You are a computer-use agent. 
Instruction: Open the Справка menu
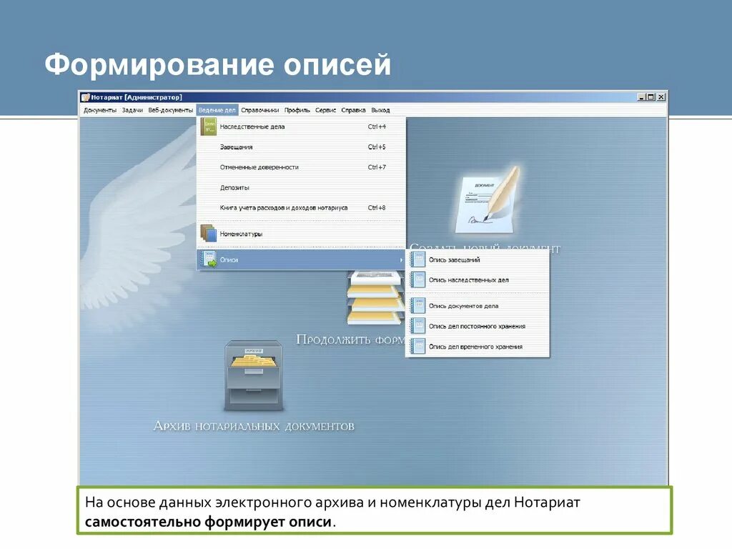[x=353, y=110]
